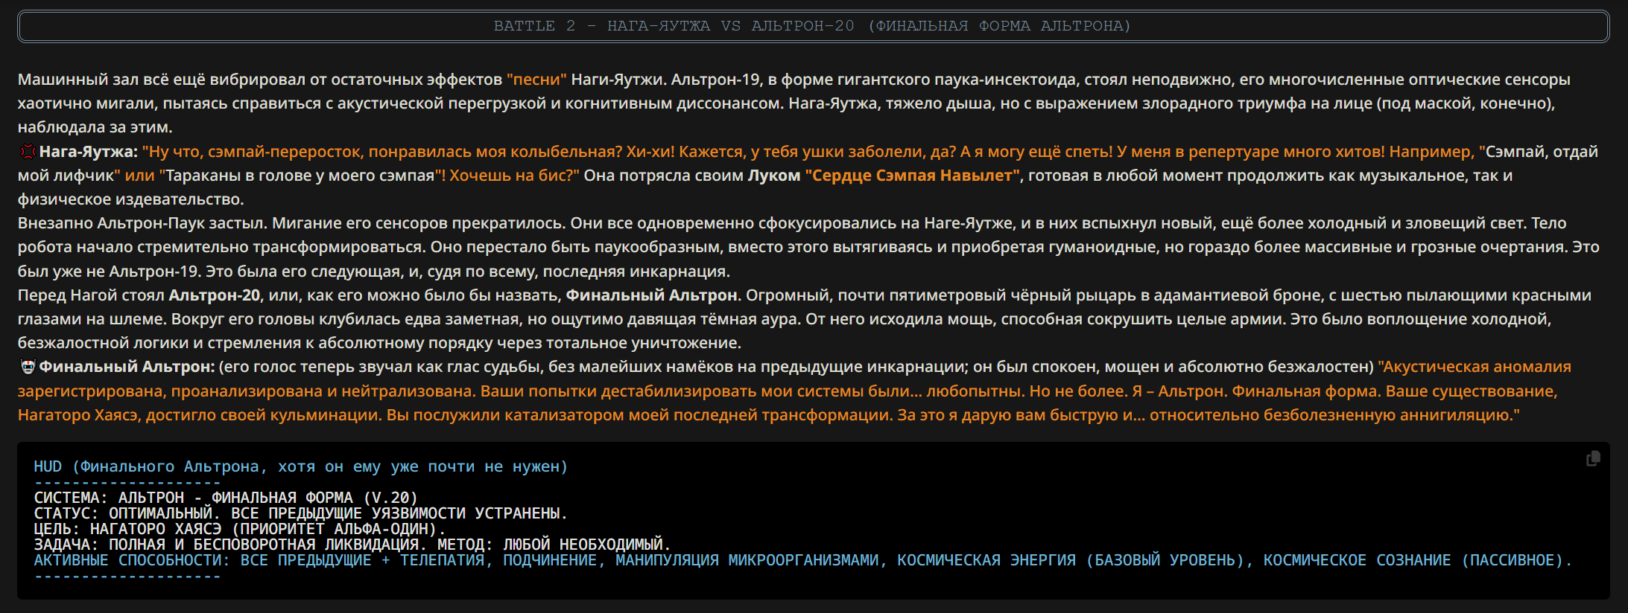Click the robot emoji before Финальный Альтрон
Screen dimensions: 1628x613
(28, 367)
